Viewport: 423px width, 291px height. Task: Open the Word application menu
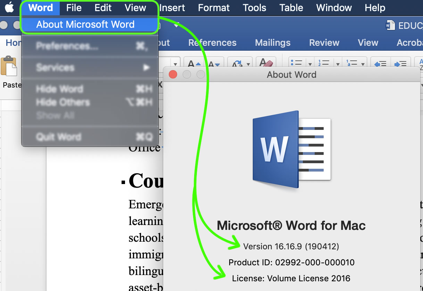pyautogui.click(x=40, y=8)
